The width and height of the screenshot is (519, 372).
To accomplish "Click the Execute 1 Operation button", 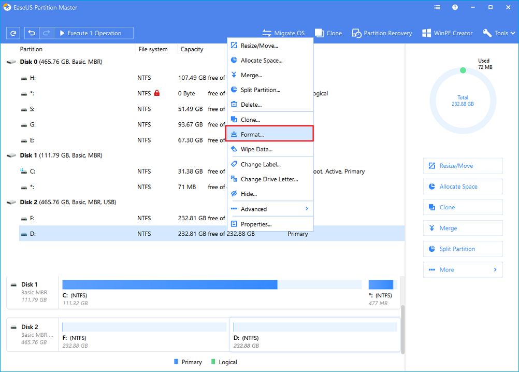I will pyautogui.click(x=94, y=33).
